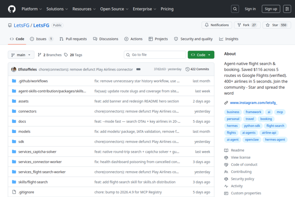Open the .github/workflows folder
The image size is (295, 197).
33,81
